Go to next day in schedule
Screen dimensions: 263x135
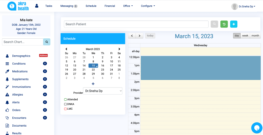tap(139, 36)
